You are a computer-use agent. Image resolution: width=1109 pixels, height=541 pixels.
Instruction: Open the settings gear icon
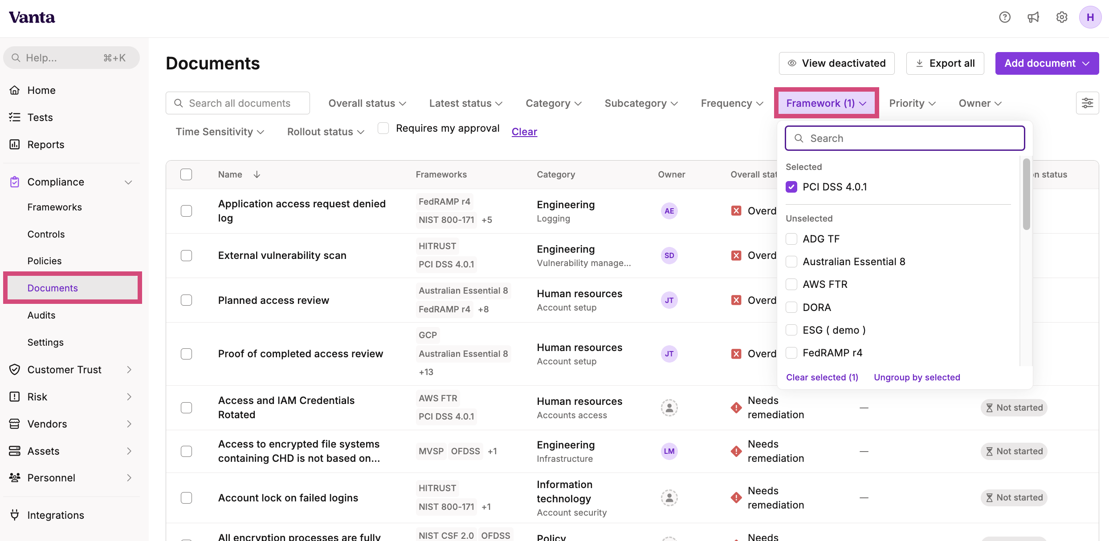pyautogui.click(x=1062, y=17)
